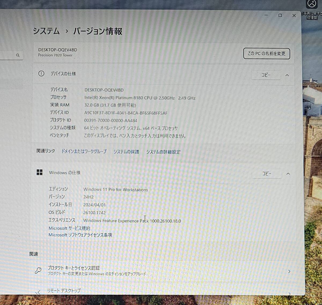322x305 pixels.
Task: Collapse the デバイスの仕様 section
Action: point(287,75)
